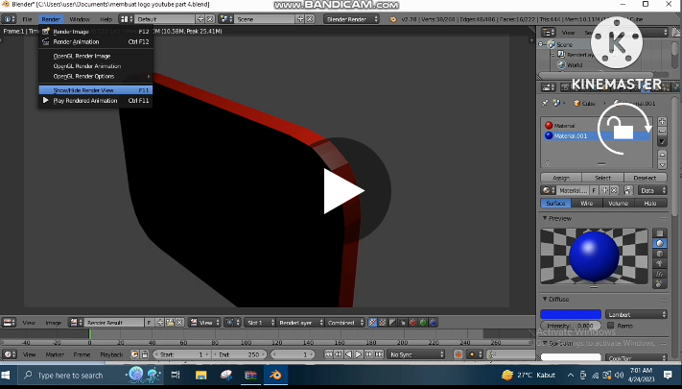Move material slot down in list
Image resolution: width=682 pixels, height=389 pixels.
tap(662, 164)
